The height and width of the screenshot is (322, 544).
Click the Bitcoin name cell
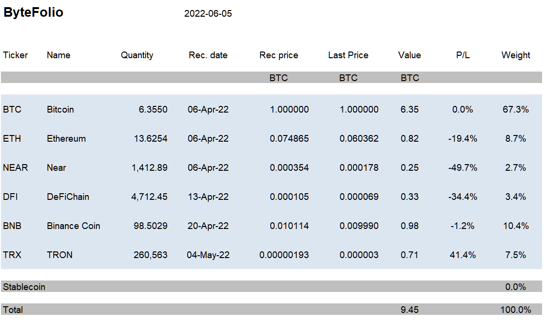(x=60, y=110)
